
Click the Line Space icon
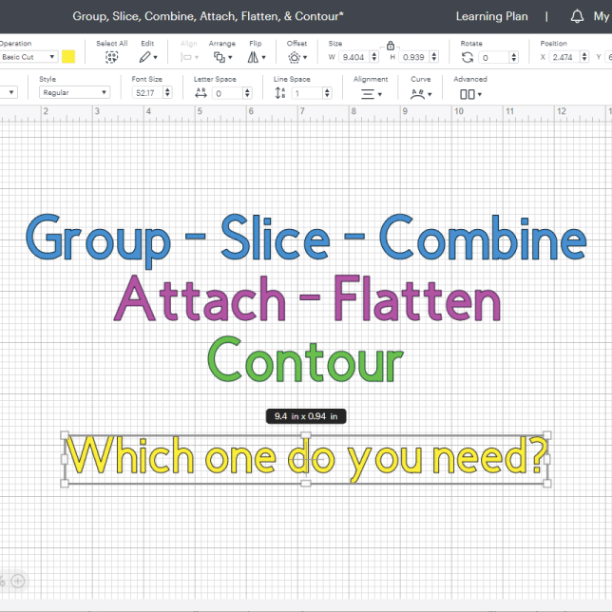click(280, 93)
